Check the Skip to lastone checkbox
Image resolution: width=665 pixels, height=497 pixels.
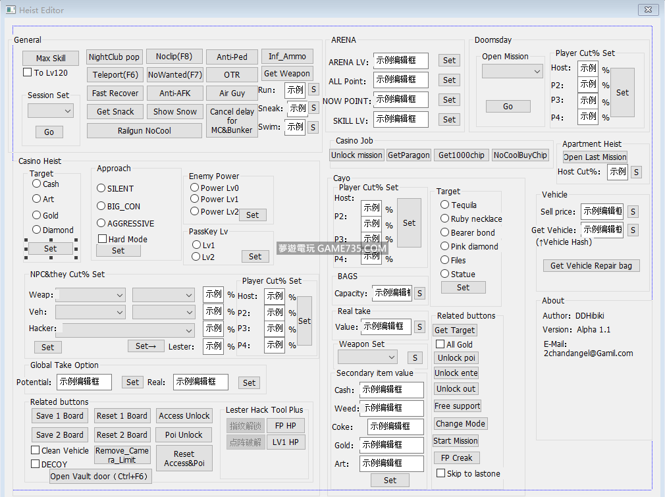[440, 473]
